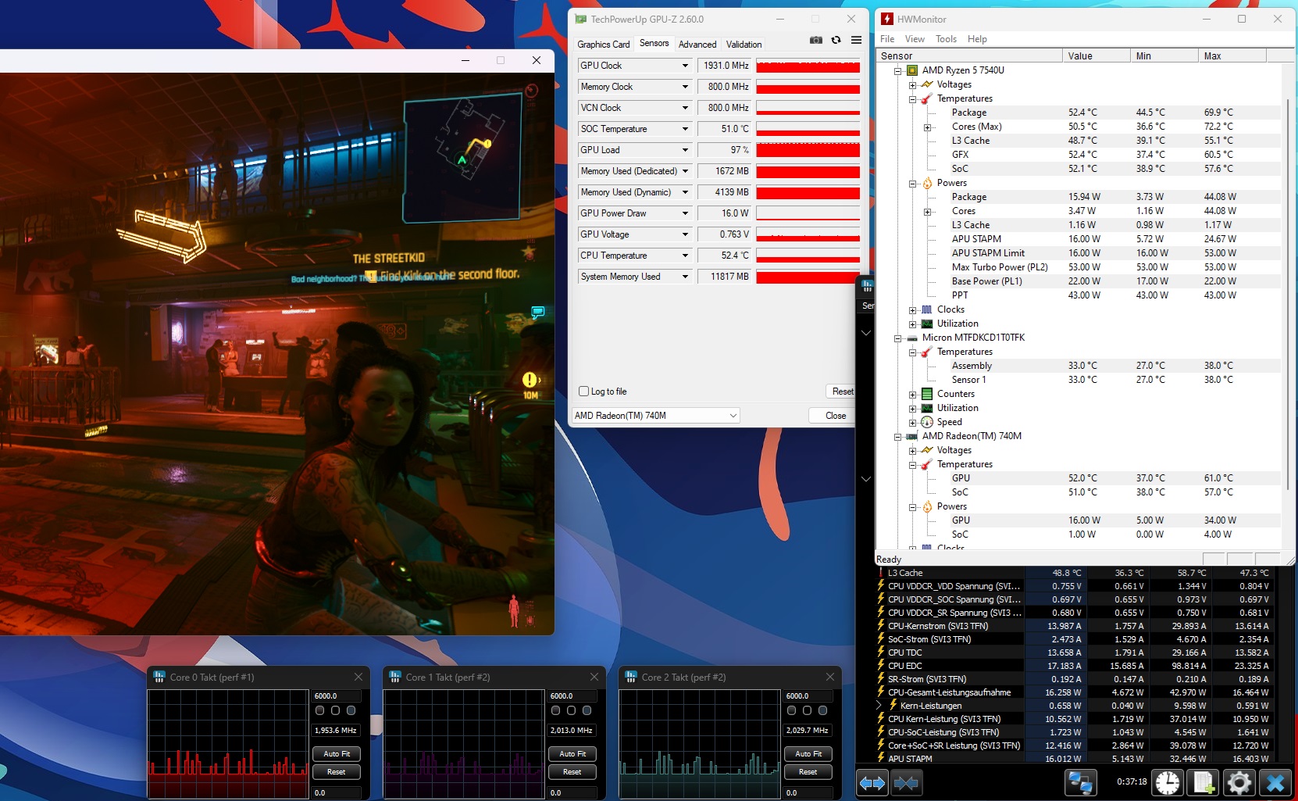Click the GPU Load red history graph
Screen dimensions: 1298x801
pyautogui.click(x=808, y=150)
